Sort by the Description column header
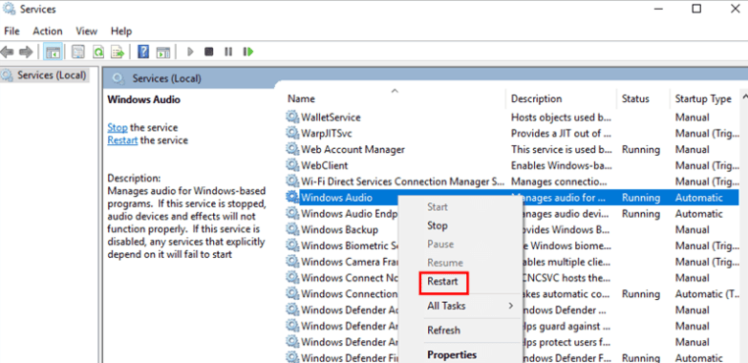The image size is (748, 363). [x=536, y=98]
